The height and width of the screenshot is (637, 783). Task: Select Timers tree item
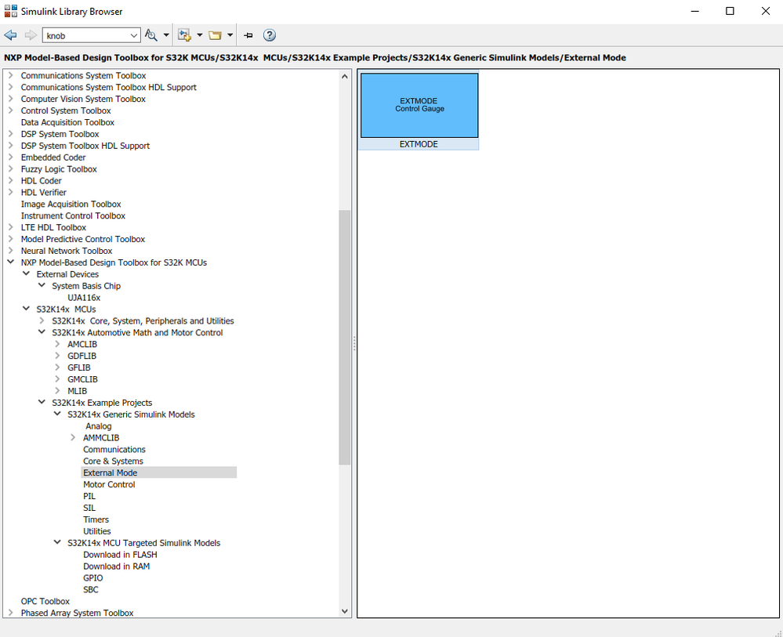pos(96,519)
